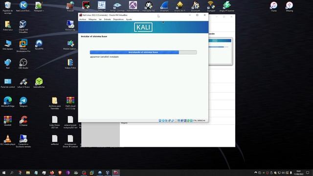
Task: Open the Archivos para Tutoriales folder
Action: [55, 103]
